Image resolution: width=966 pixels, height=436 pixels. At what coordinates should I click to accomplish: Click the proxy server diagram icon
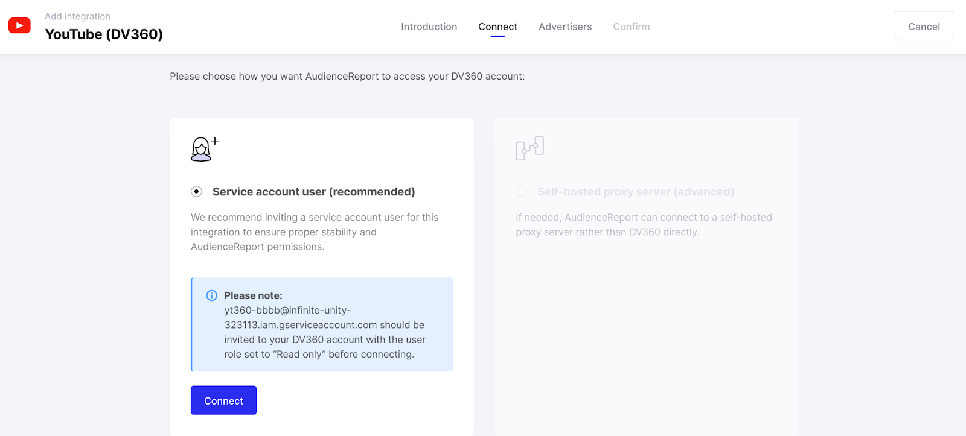pos(530,148)
